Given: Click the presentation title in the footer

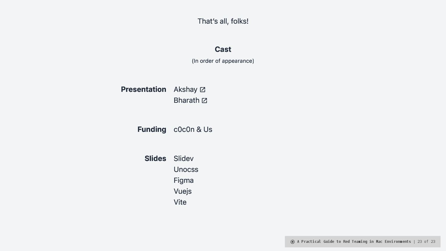Looking at the screenshot, I should [x=354, y=242].
